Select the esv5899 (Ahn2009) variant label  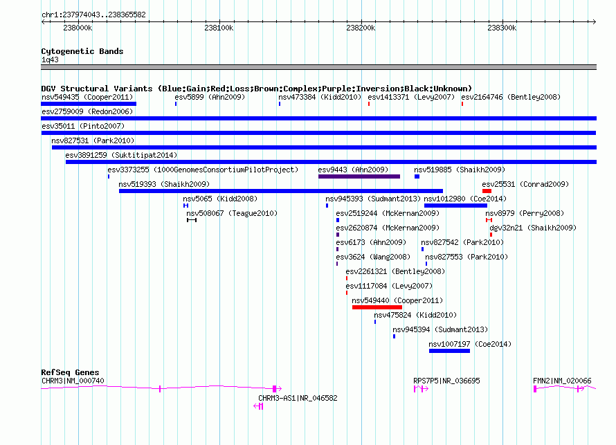(210, 97)
